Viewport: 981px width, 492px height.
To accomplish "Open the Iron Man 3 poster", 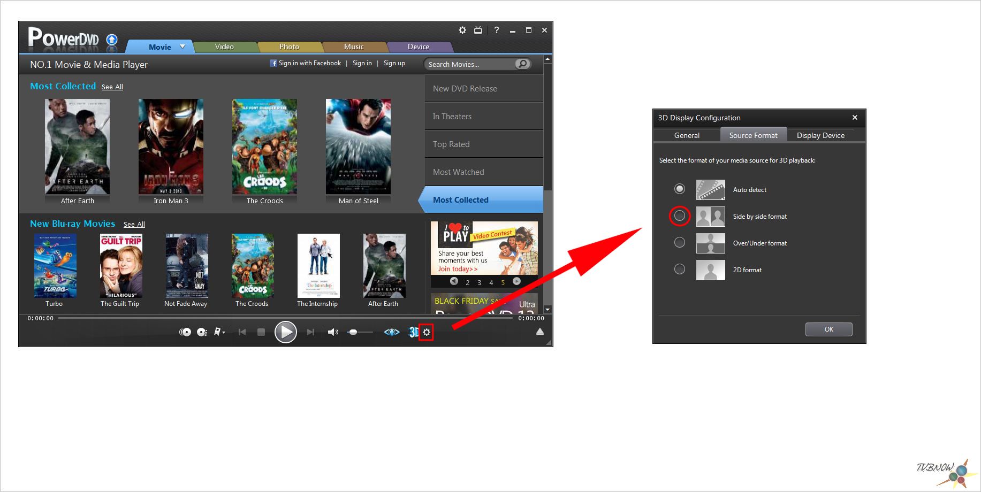I will (x=171, y=147).
